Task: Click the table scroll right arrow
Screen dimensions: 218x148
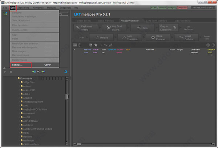Action: tap(213, 144)
